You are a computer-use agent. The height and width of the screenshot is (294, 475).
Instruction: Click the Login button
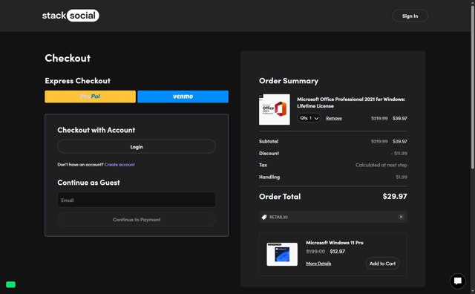[137, 147]
